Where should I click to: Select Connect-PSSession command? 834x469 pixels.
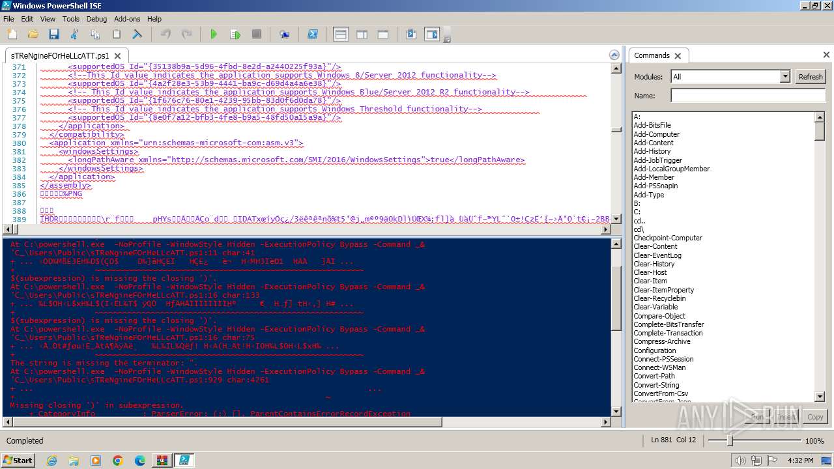pos(663,359)
